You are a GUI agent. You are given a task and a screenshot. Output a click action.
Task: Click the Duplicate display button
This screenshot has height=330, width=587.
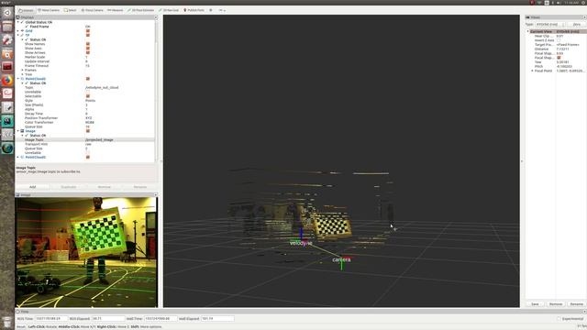[69, 187]
